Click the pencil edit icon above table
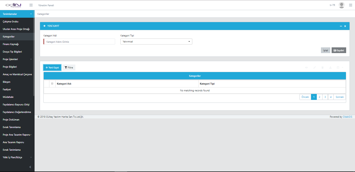 [x=314, y=68]
